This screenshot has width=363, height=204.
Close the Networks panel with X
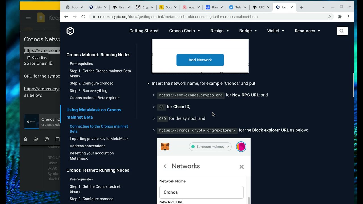coord(242,167)
